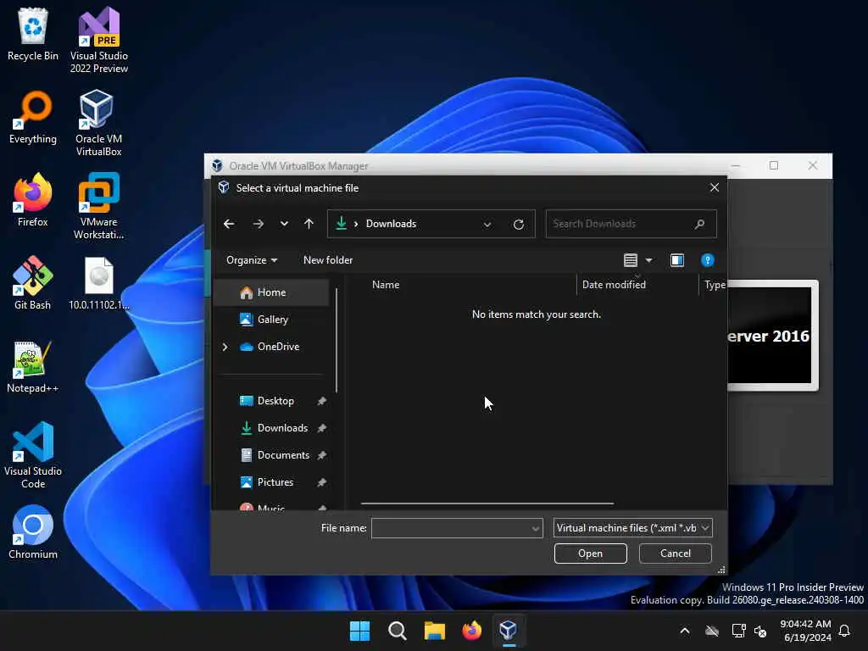Viewport: 868px width, 651px height.
Task: Expand the OneDrive tree node
Action: pyautogui.click(x=225, y=347)
